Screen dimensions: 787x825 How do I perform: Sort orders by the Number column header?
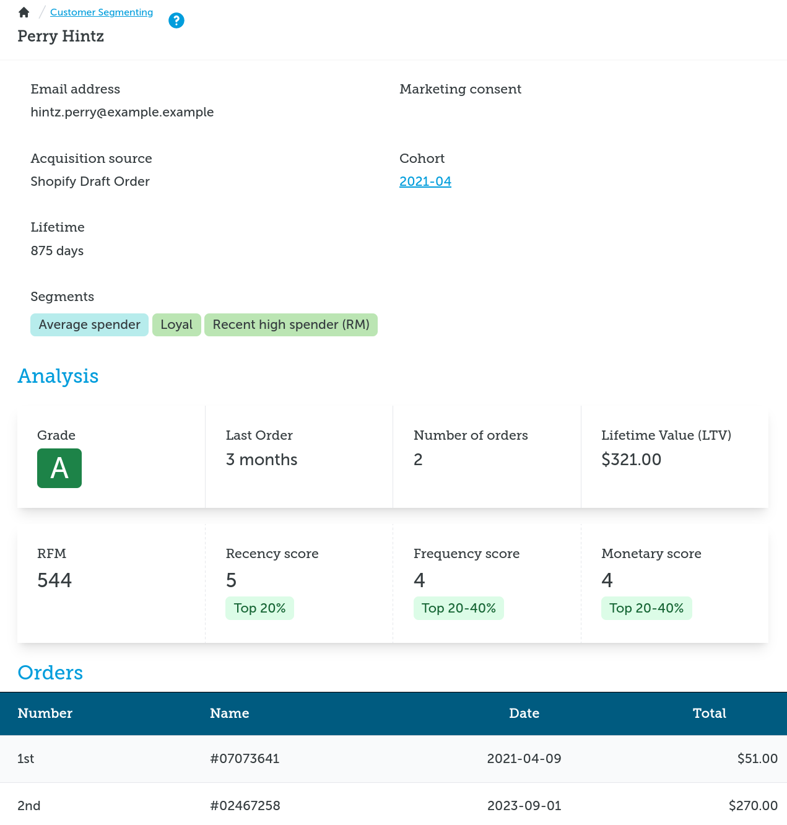pyautogui.click(x=45, y=714)
